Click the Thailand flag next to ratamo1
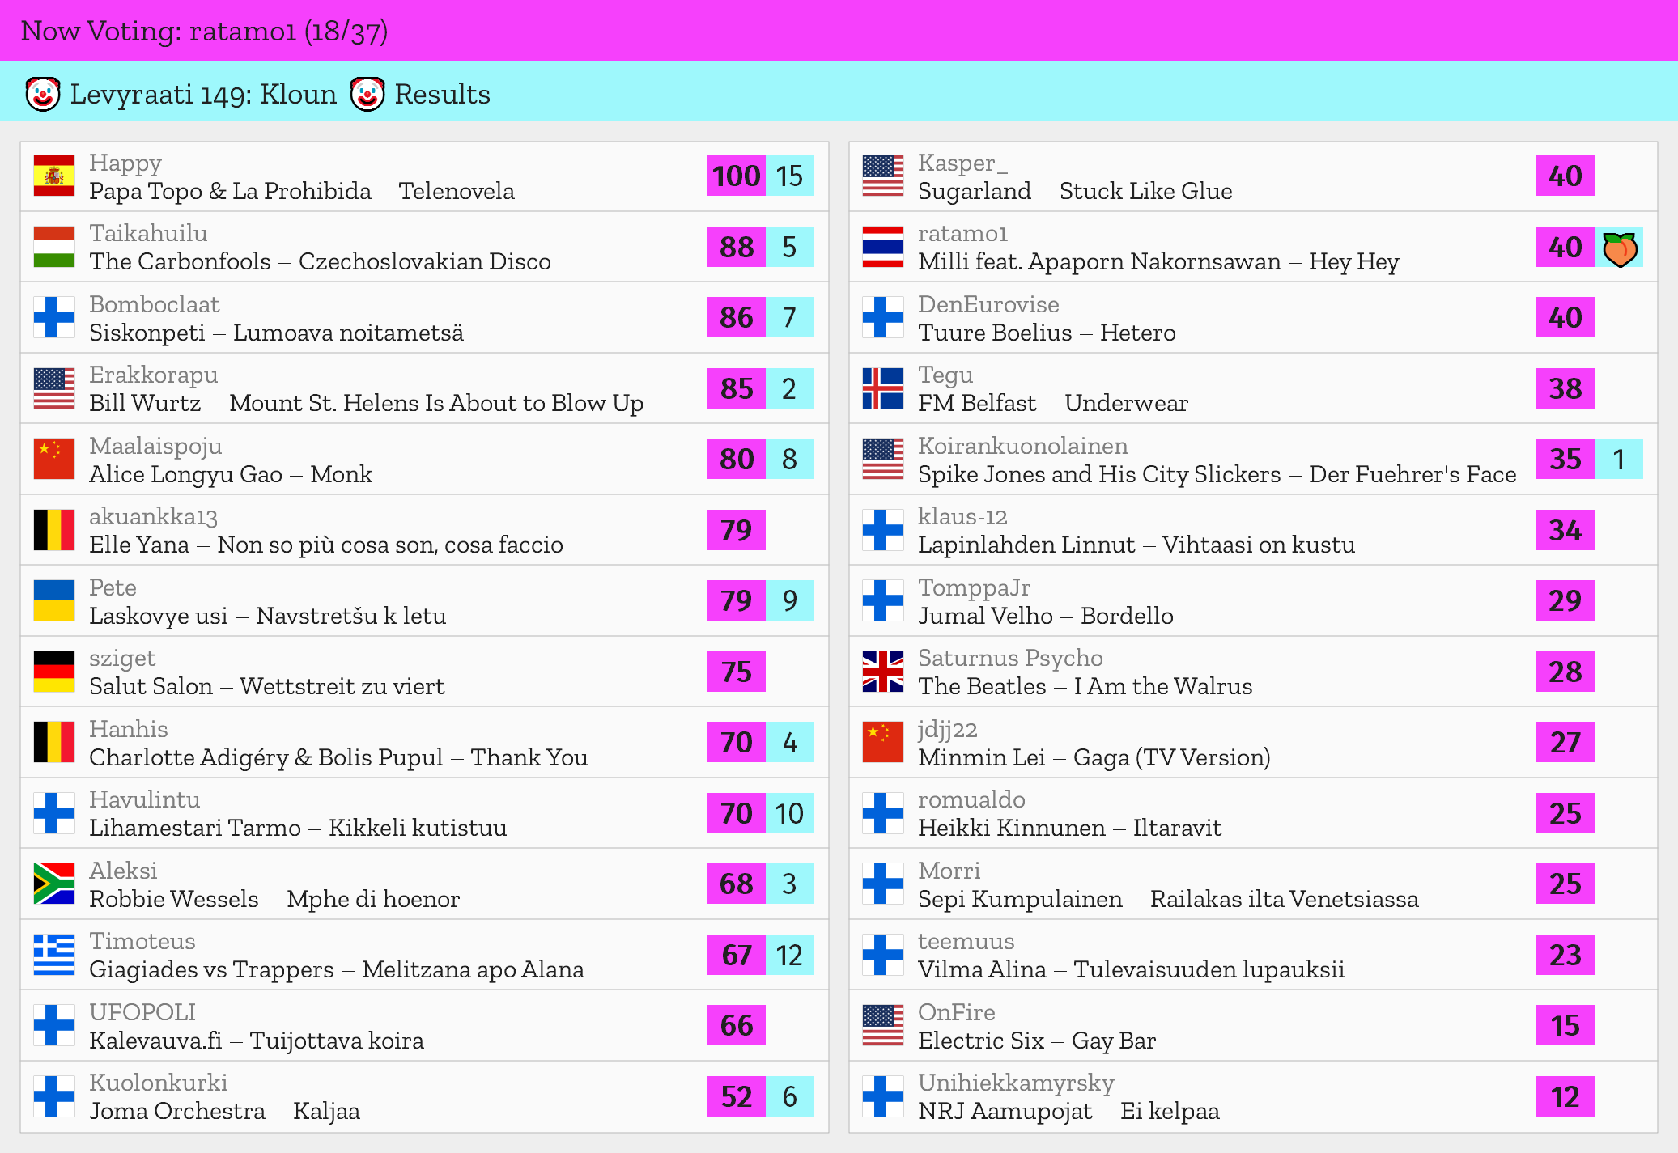 click(x=883, y=248)
